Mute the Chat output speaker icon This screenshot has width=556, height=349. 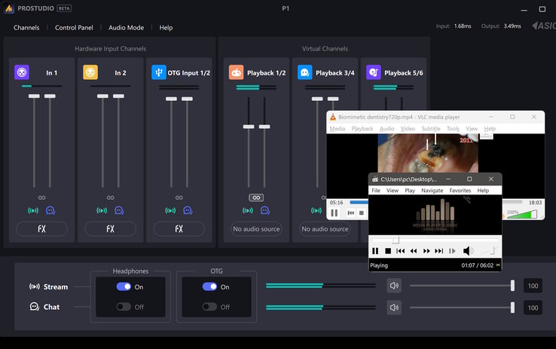[394, 307]
